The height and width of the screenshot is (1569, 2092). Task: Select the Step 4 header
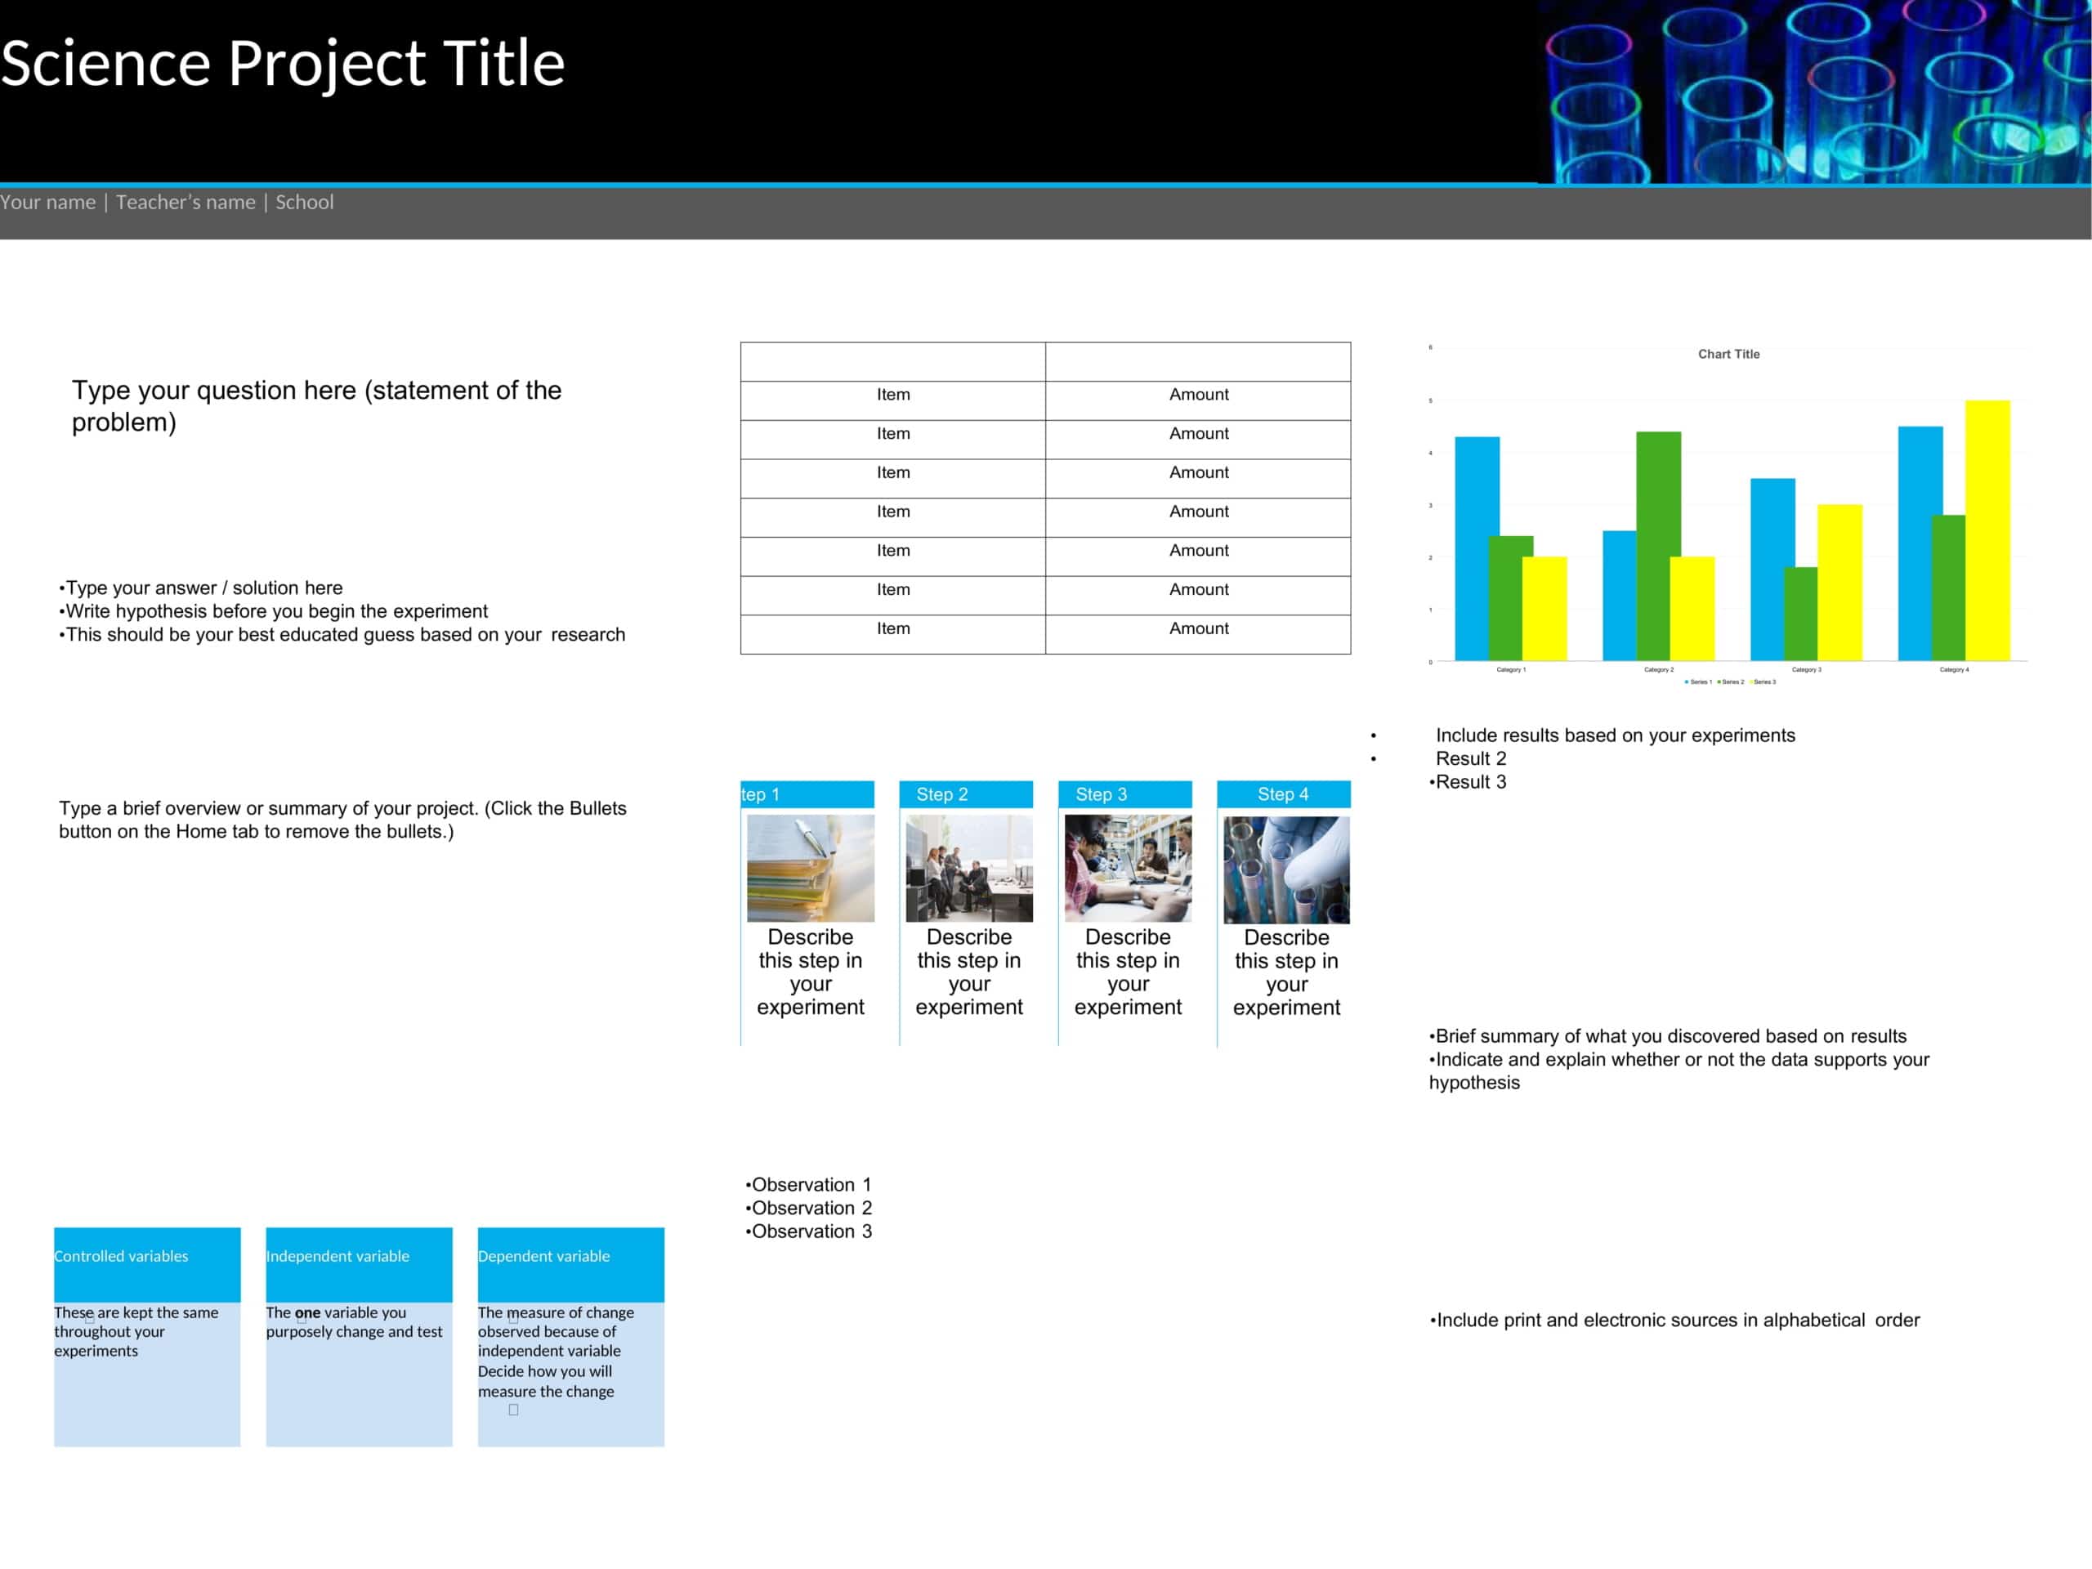[1282, 794]
